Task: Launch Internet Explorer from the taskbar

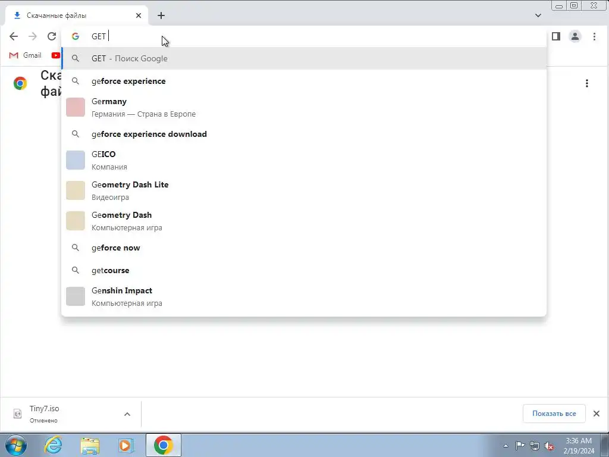Action: click(x=53, y=445)
